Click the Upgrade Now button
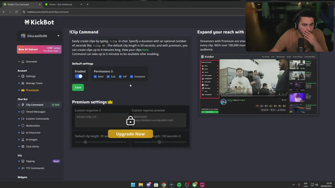The image size is (335, 188). point(130,134)
